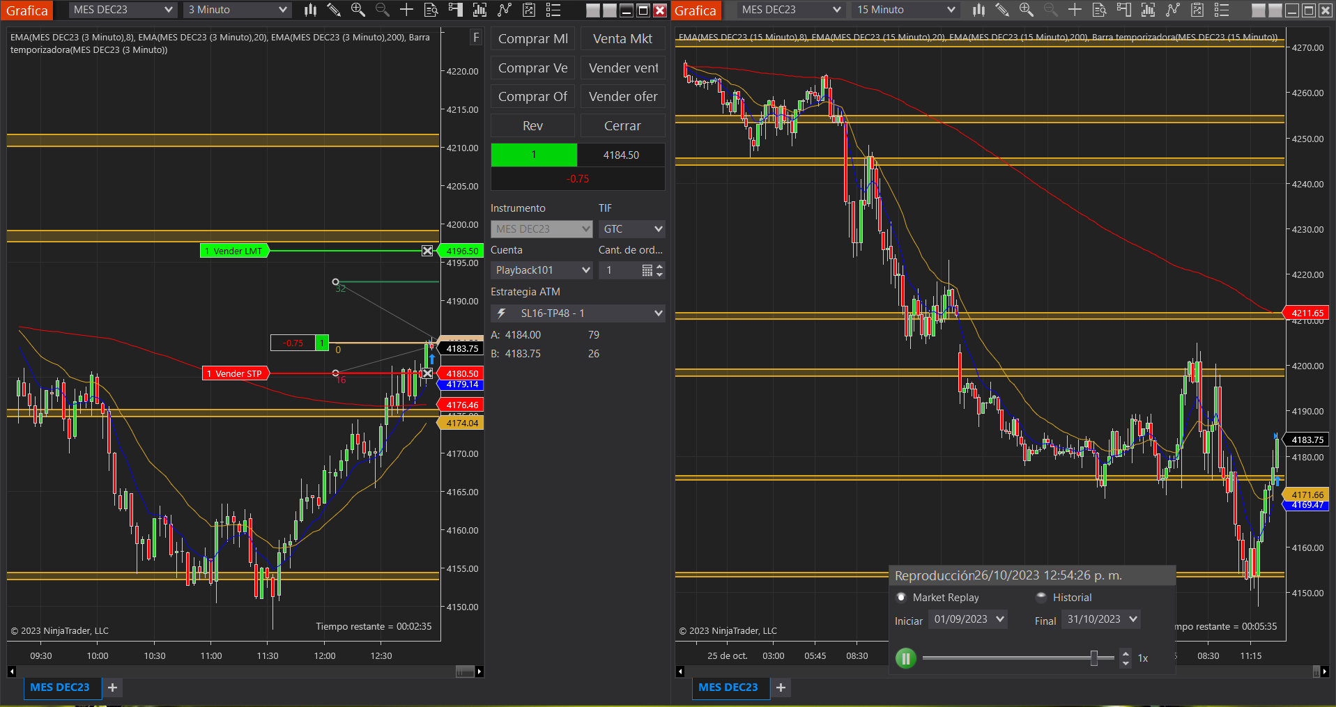Open Data Series settings in 15 Minuto chart
This screenshot has width=1336, height=707.
(x=1148, y=10)
